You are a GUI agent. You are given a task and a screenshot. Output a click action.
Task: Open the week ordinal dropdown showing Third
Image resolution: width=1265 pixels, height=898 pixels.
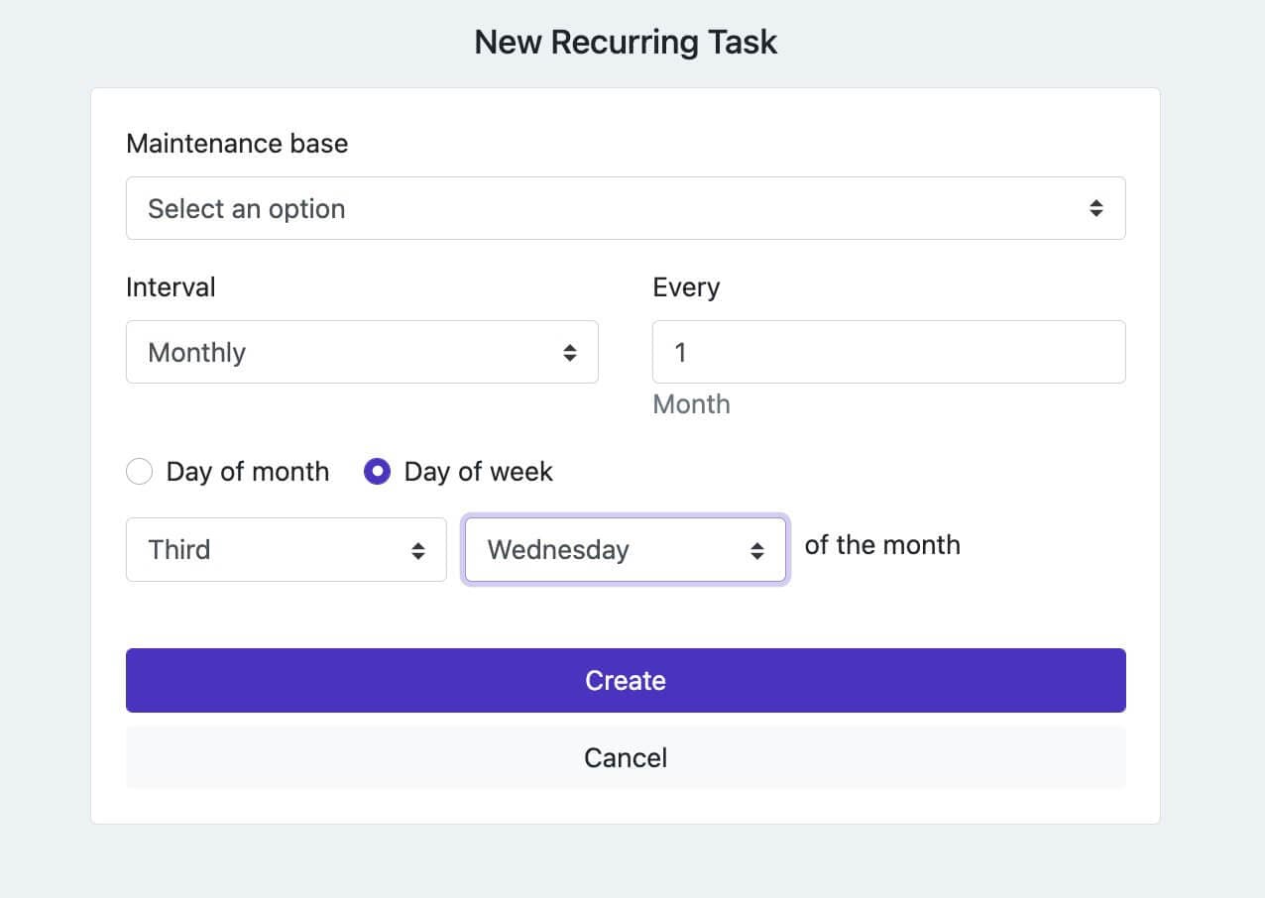[x=286, y=549]
